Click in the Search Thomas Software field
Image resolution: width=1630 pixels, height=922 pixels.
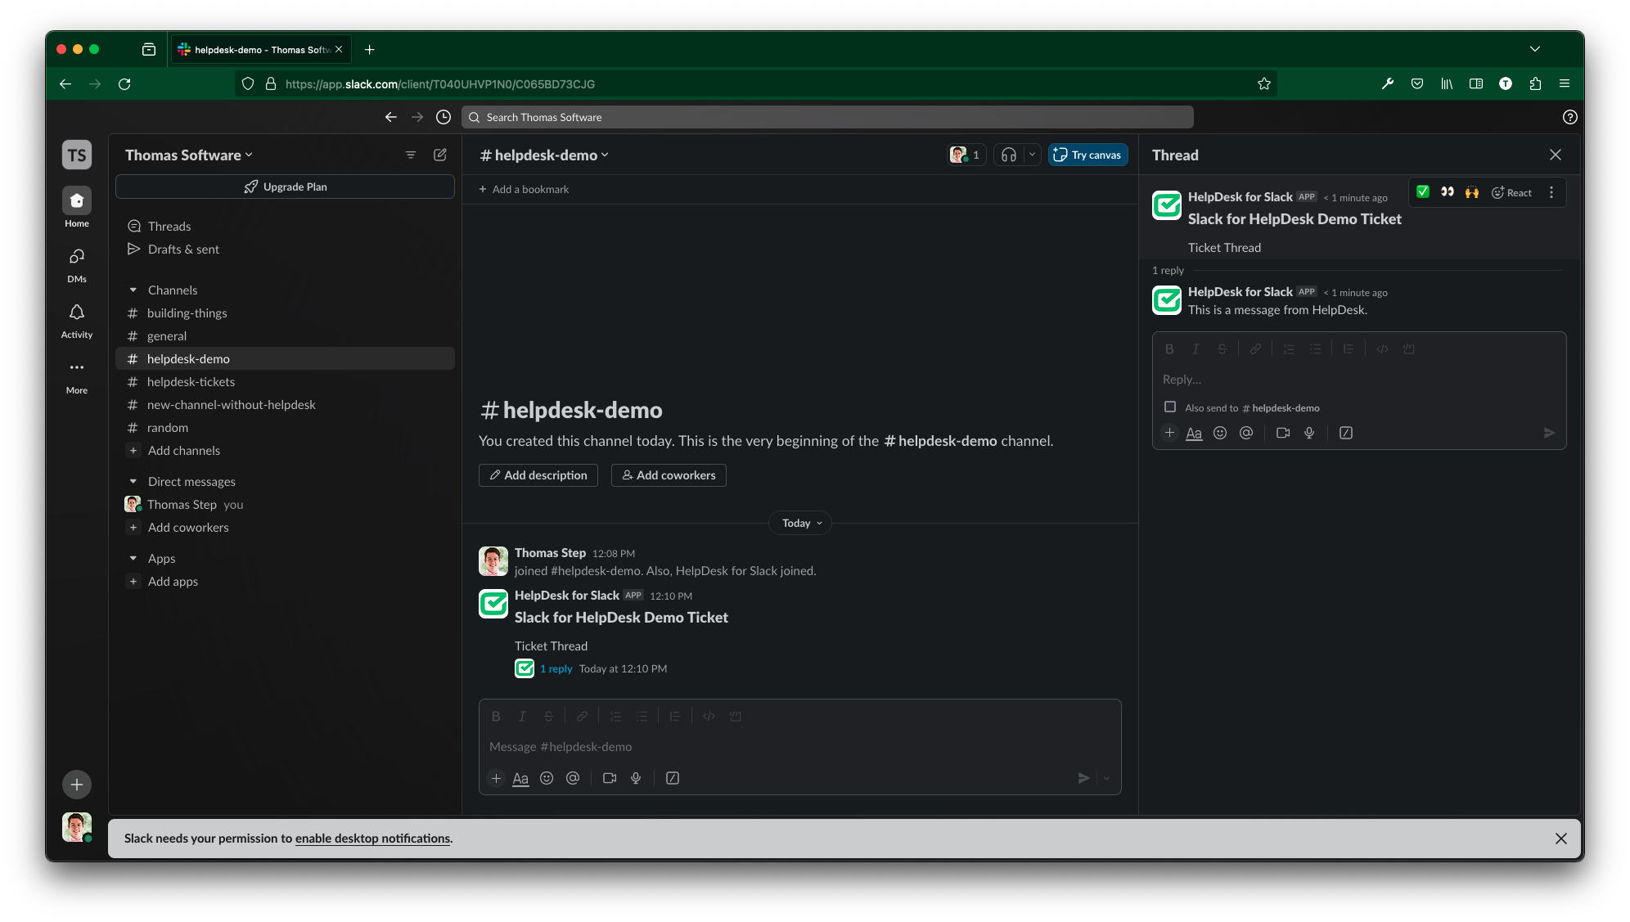(x=826, y=117)
